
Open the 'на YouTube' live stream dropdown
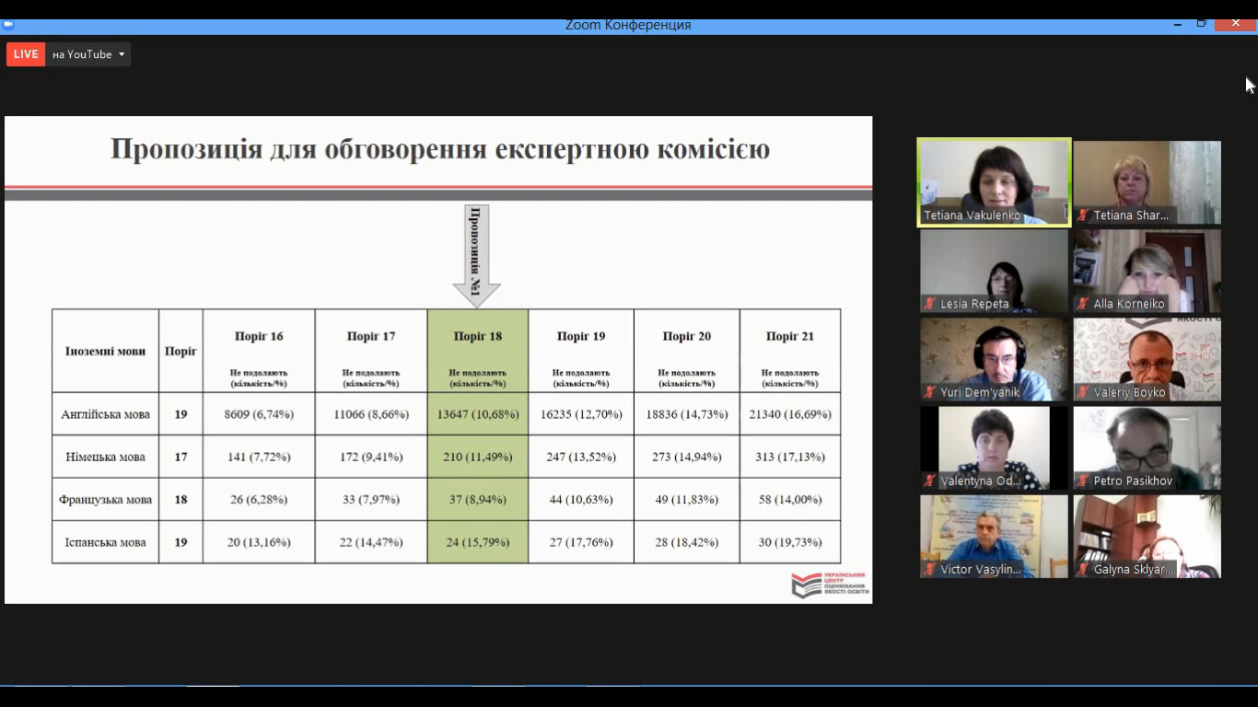(88, 54)
